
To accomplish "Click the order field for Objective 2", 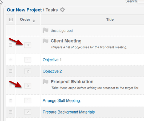I will [x=28, y=71].
